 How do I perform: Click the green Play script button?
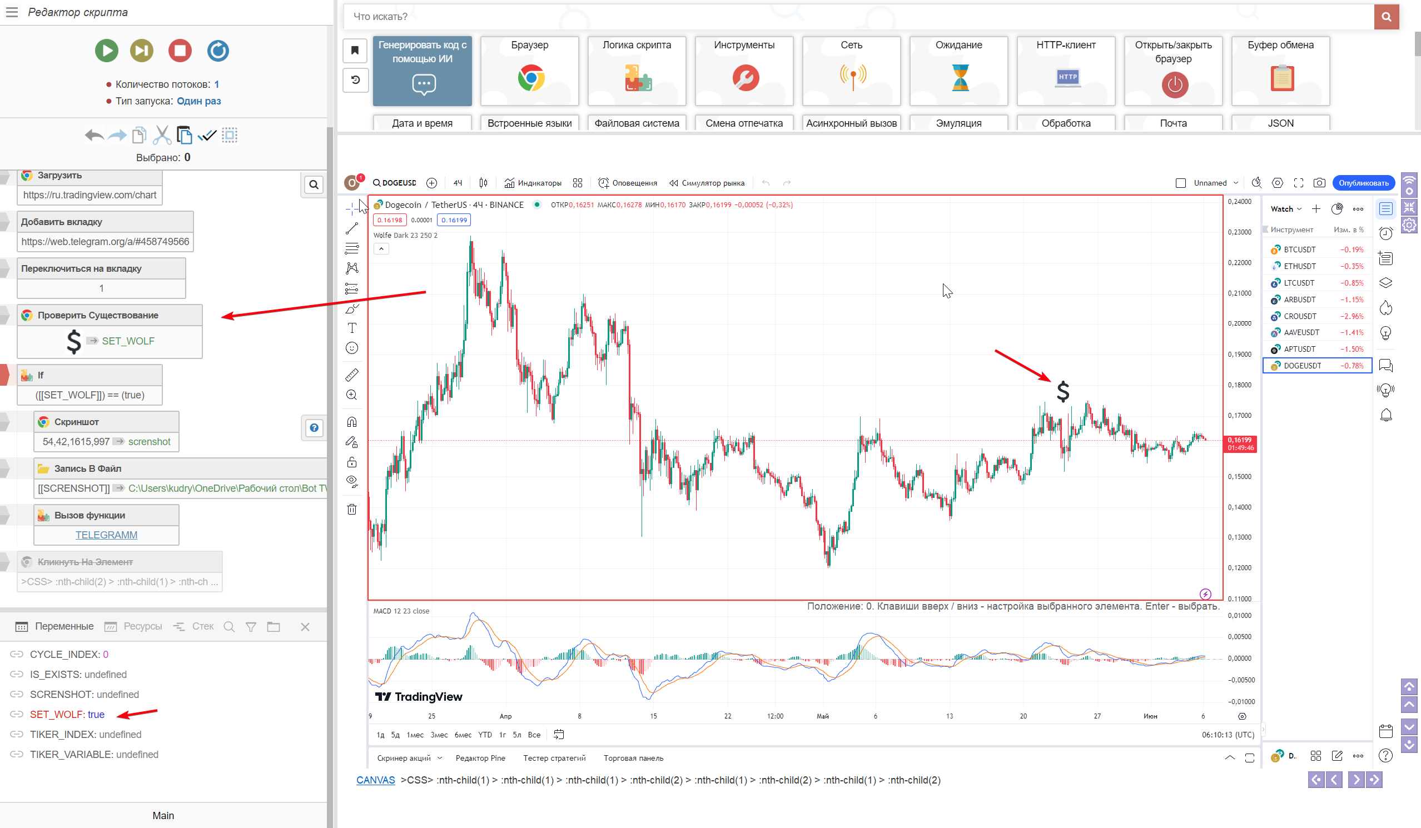(x=107, y=51)
